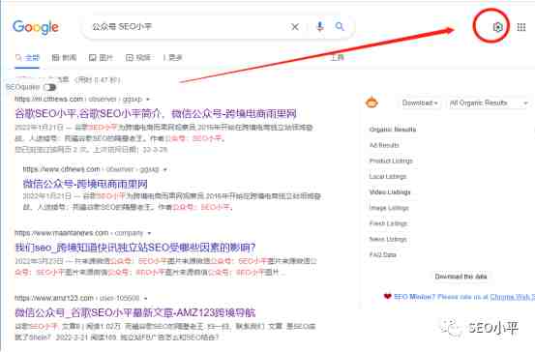The width and height of the screenshot is (535, 352).
Task: Open All Organic Results dropdown
Action: (489, 103)
